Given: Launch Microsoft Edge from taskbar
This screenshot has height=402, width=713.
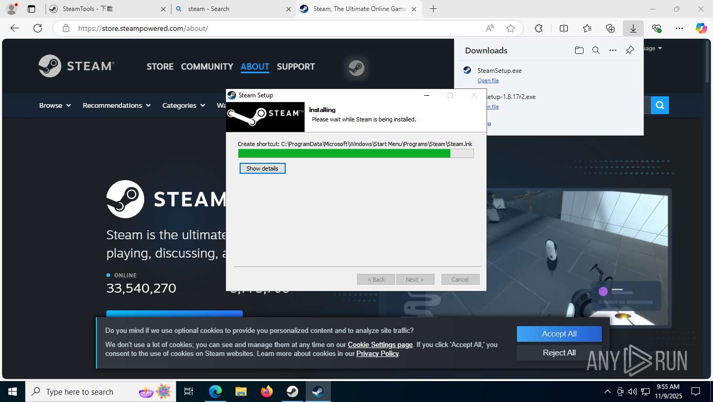Looking at the screenshot, I should coord(215,392).
